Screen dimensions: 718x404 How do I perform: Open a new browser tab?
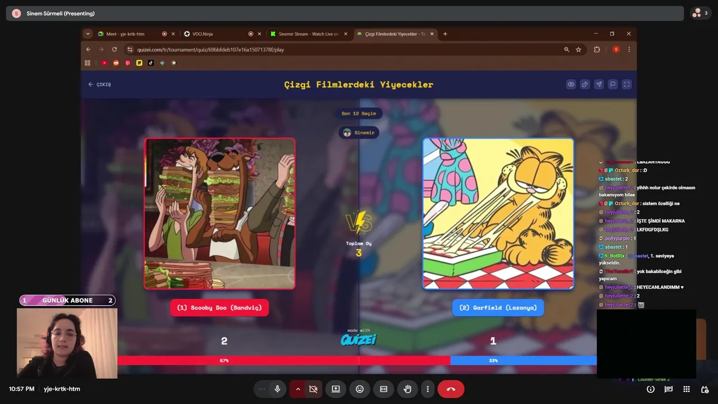pos(445,34)
